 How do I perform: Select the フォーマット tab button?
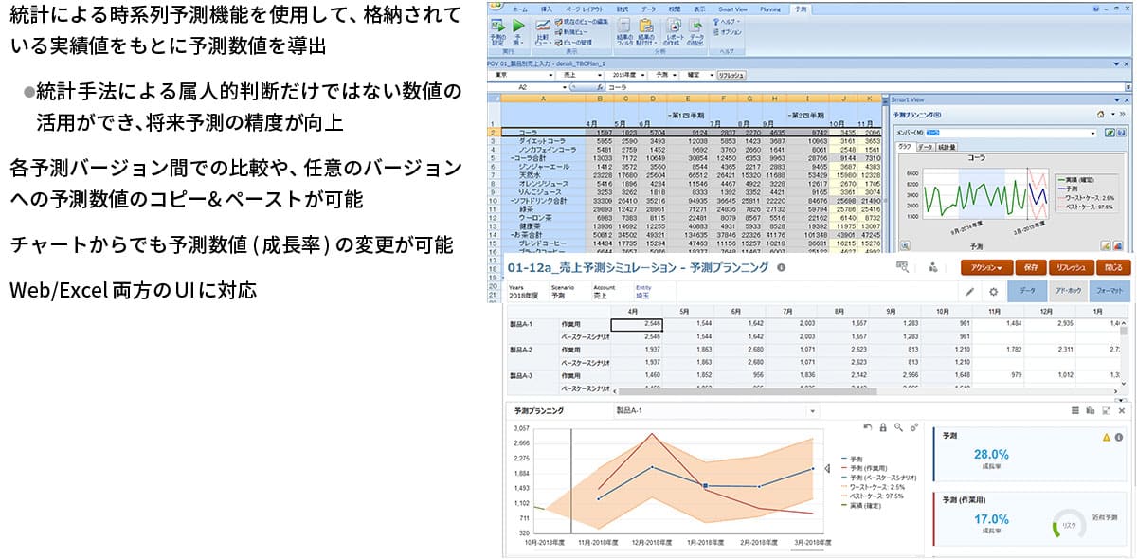click(1110, 292)
